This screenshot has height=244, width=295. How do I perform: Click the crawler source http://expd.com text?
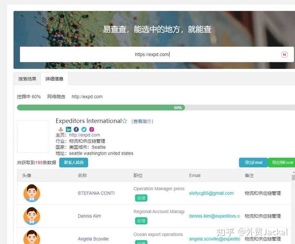pos(87,97)
